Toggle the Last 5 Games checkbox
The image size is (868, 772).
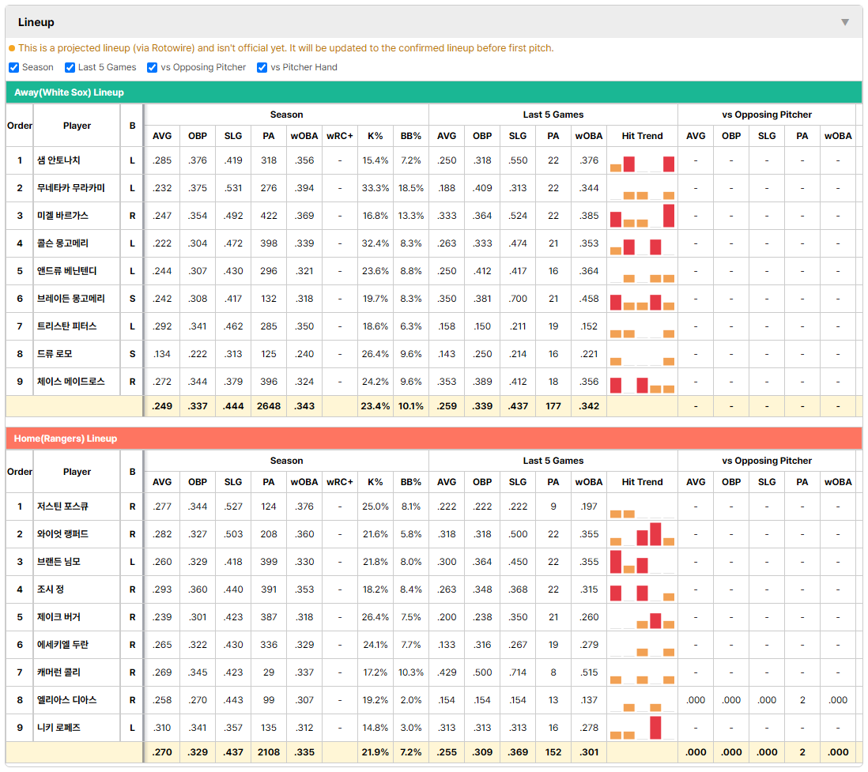pyautogui.click(x=70, y=67)
